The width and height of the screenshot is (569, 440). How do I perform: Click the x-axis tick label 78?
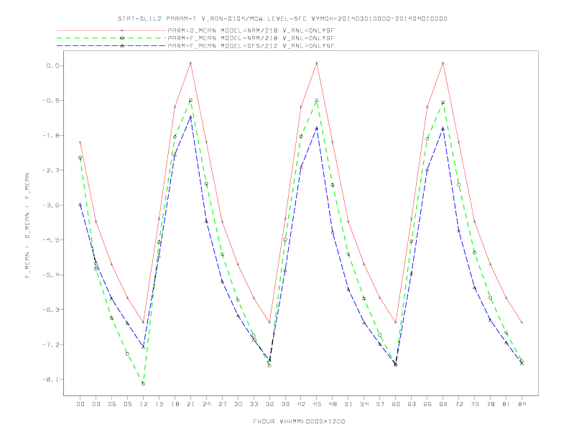point(490,404)
